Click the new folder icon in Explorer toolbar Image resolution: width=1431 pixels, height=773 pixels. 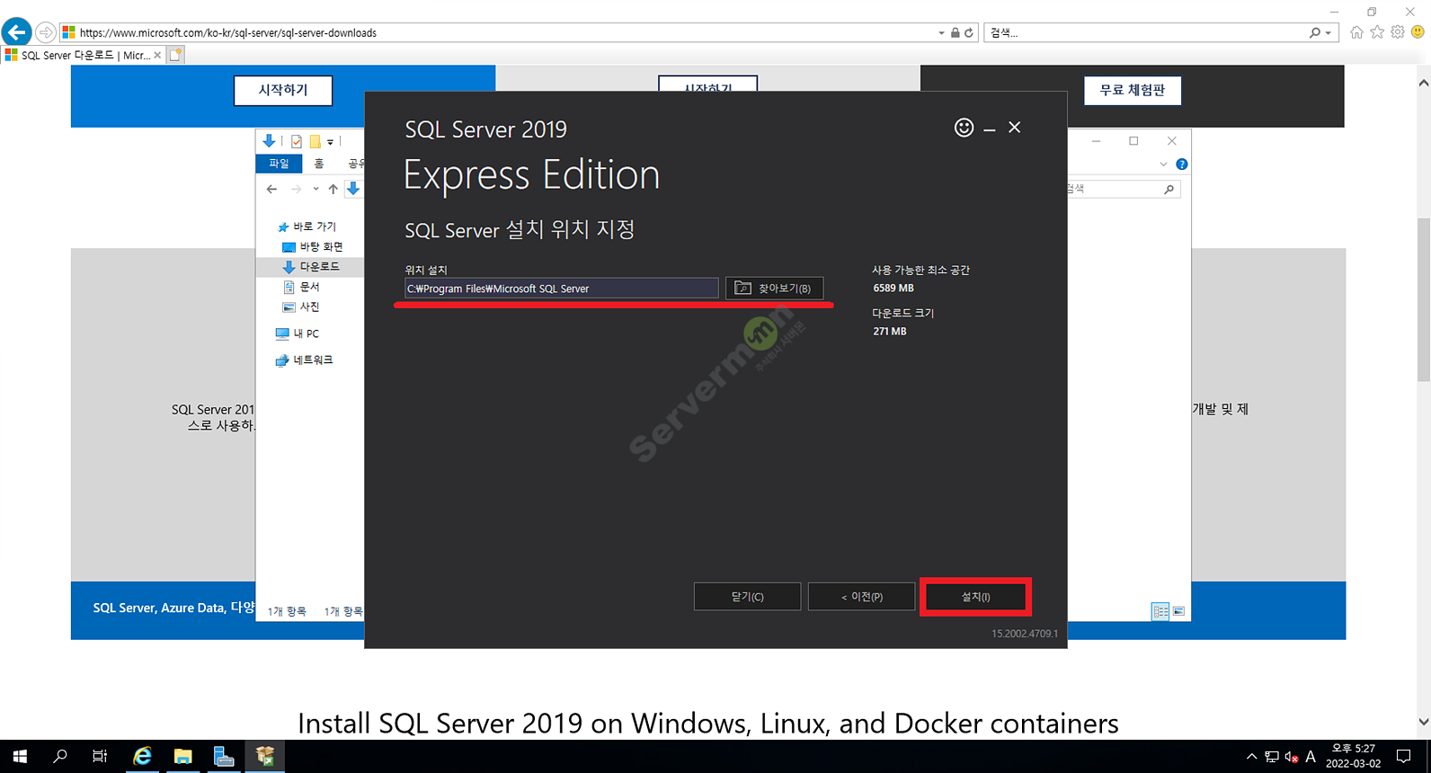point(316,141)
